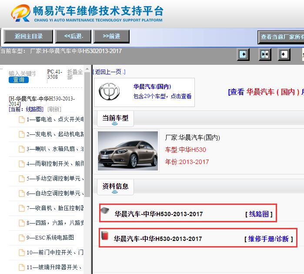Click document icon beside 4—雨刷控制开关
This screenshot has height=274, width=304.
point(21,164)
